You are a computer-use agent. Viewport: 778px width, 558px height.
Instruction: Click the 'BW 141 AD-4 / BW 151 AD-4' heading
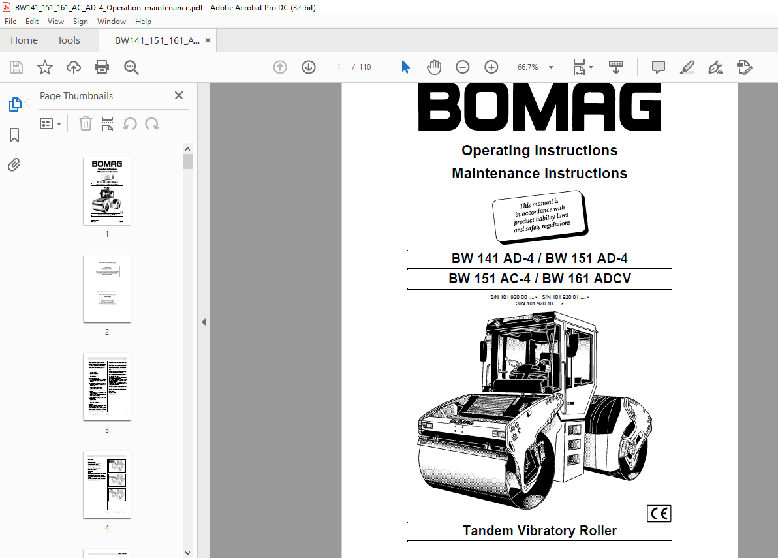(539, 258)
